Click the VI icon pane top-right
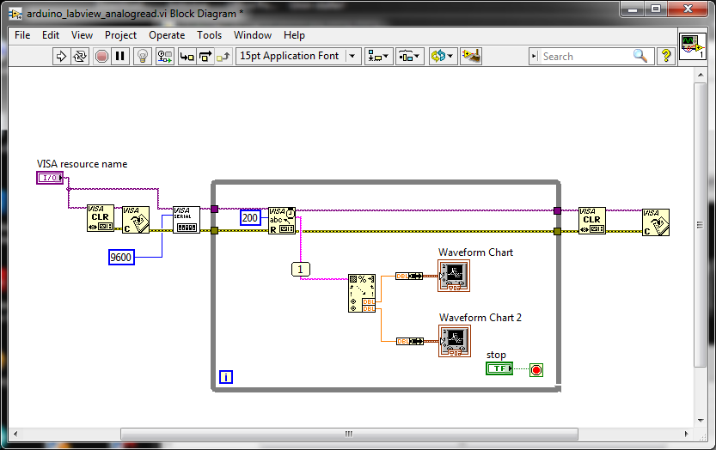The width and height of the screenshot is (716, 450). 693,46
